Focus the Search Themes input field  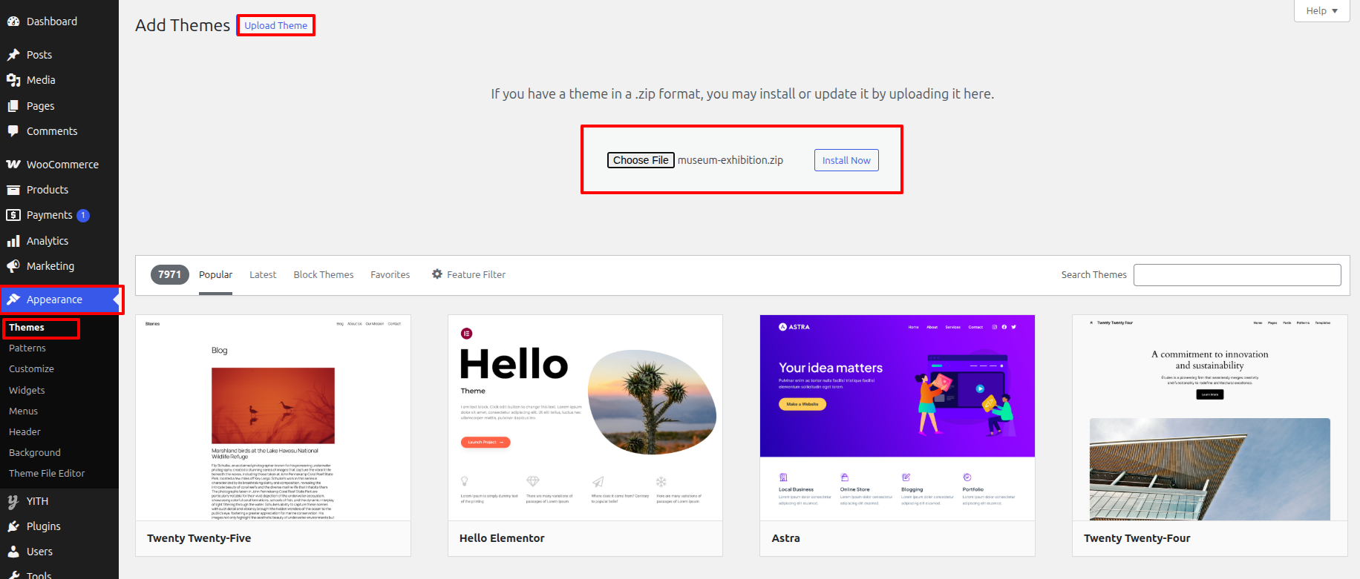pos(1237,275)
